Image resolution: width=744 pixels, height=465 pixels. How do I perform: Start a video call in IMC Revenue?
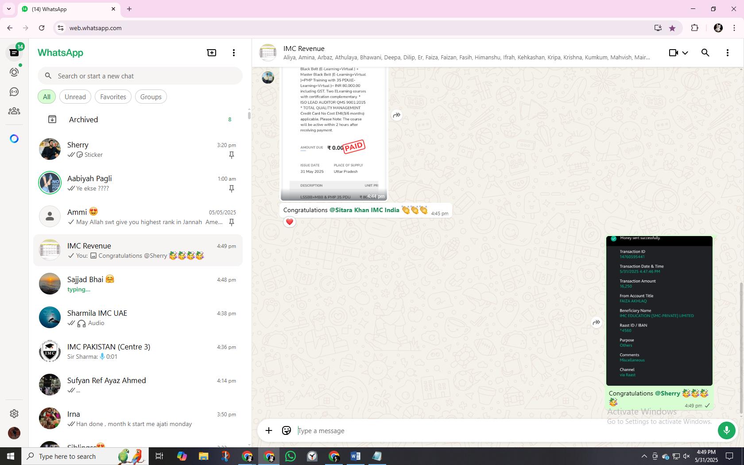[x=674, y=53]
